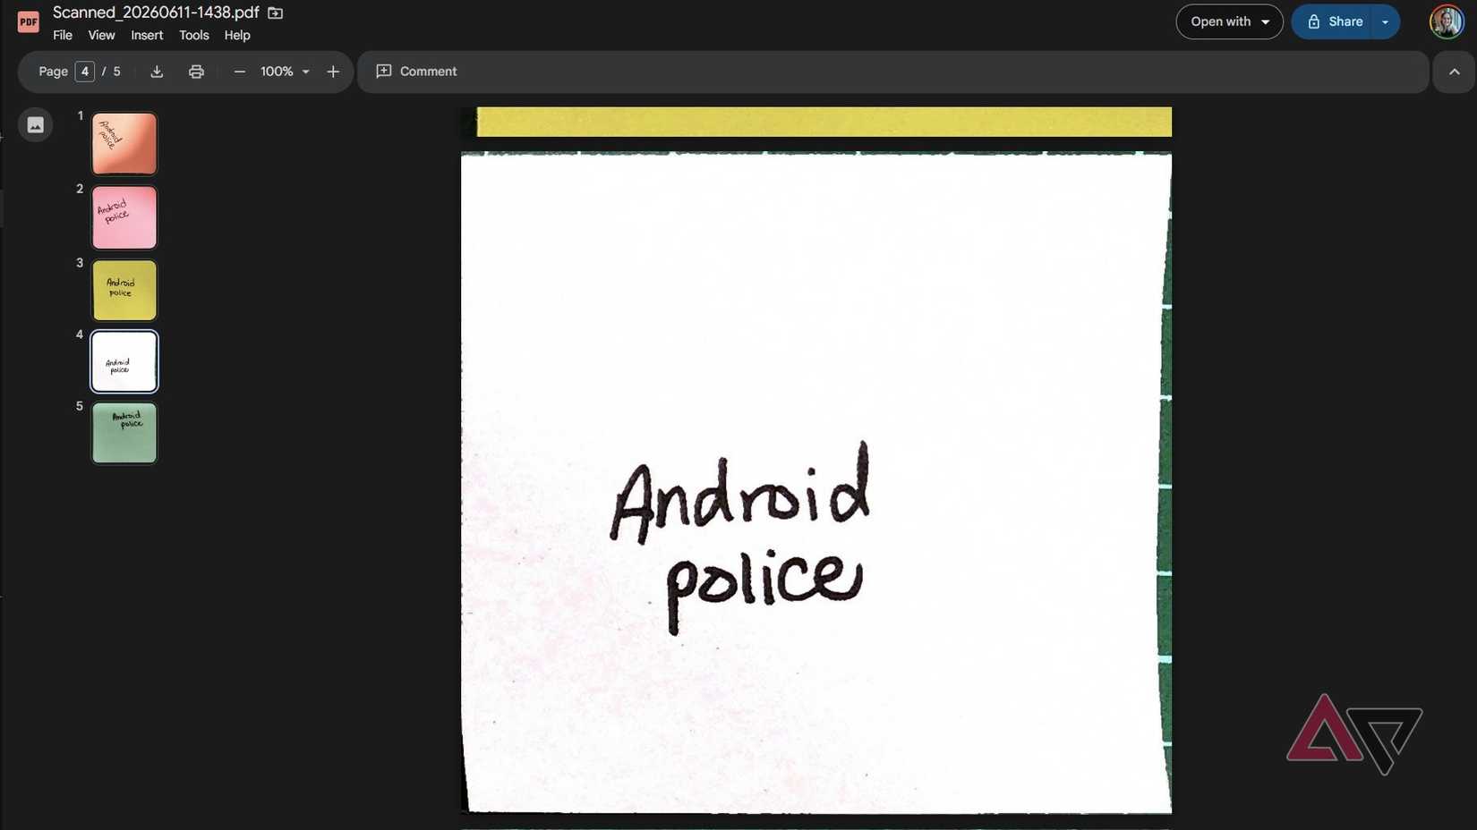Select page 2 pink note thumbnail
The width and height of the screenshot is (1477, 830).
(124, 217)
